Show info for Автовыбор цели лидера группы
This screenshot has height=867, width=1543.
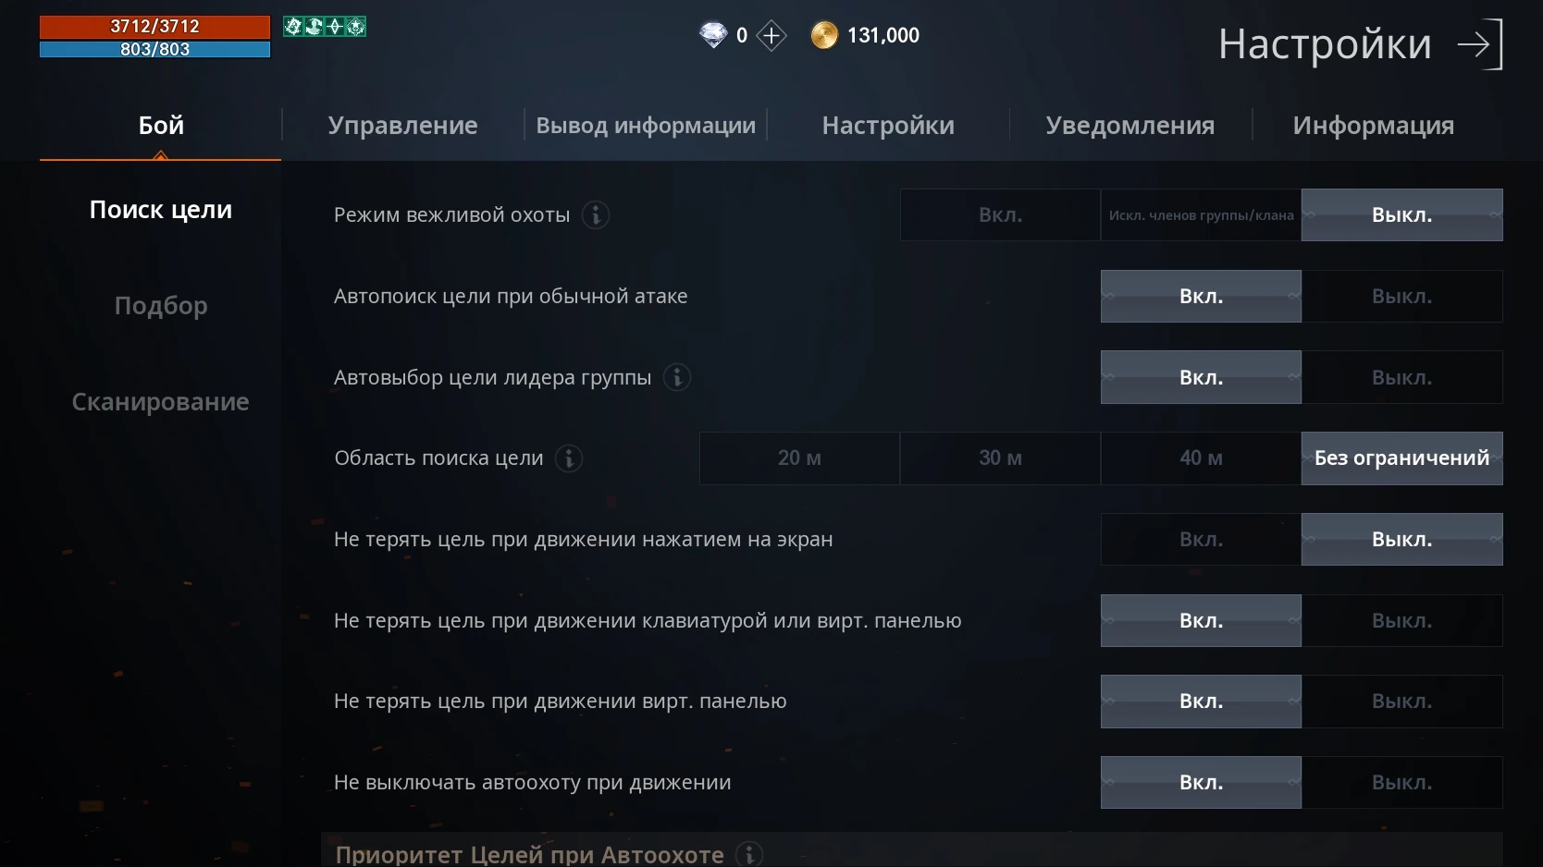click(x=677, y=378)
